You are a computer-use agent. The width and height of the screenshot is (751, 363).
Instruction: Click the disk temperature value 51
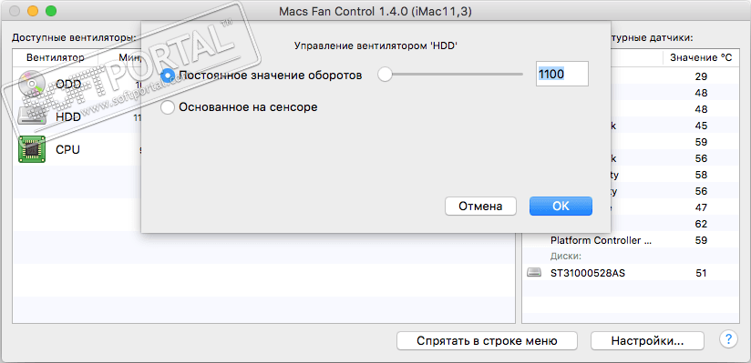701,274
